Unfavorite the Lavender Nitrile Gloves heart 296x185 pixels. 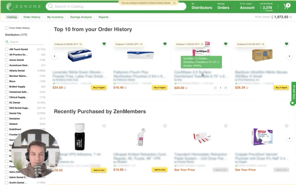click(104, 44)
